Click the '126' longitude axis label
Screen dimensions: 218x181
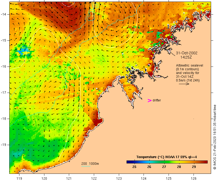pos(194,178)
